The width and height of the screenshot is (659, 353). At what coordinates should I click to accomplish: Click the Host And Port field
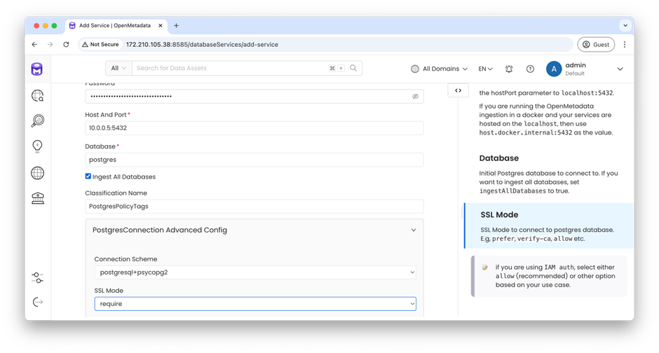[254, 128]
